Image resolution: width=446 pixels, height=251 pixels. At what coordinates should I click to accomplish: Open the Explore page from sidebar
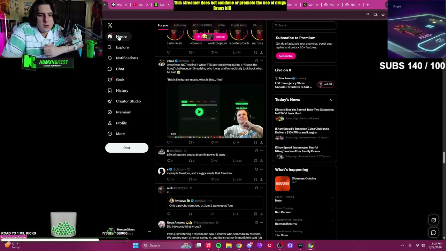coord(118,47)
